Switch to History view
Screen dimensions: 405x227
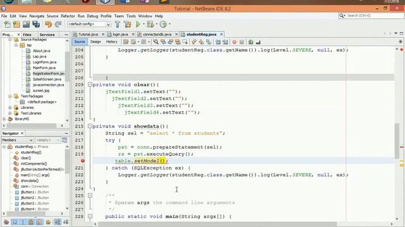111,42
